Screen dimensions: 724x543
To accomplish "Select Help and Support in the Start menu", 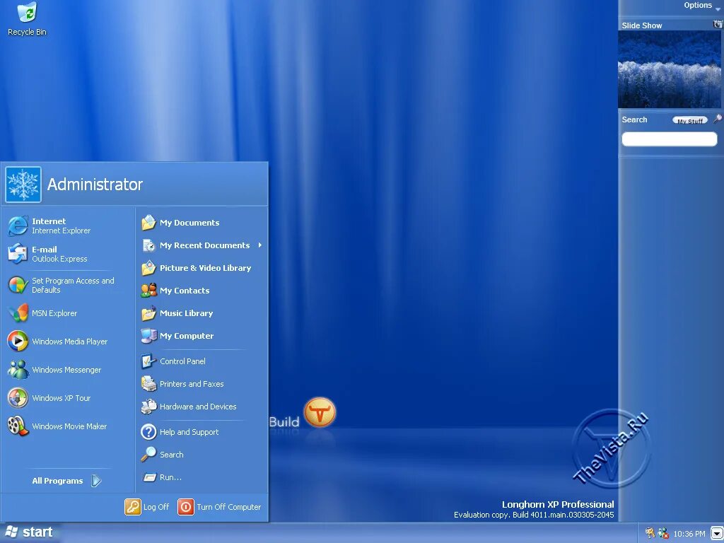I will coord(189,432).
